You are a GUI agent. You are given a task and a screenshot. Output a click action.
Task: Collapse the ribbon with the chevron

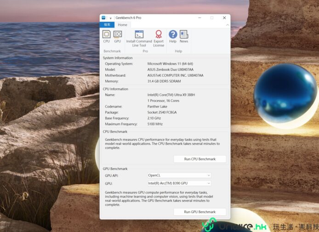click(228, 25)
